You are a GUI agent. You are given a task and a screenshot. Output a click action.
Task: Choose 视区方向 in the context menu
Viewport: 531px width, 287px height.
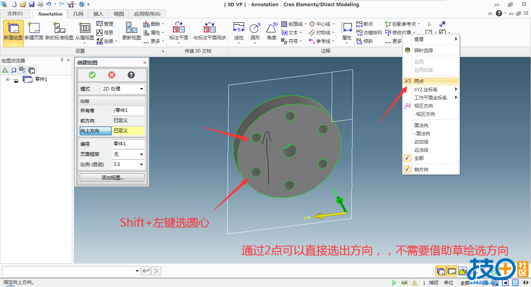click(431, 106)
